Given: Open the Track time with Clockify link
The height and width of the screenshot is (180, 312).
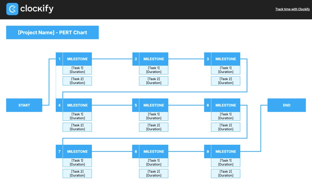Looking at the screenshot, I should pyautogui.click(x=292, y=9).
